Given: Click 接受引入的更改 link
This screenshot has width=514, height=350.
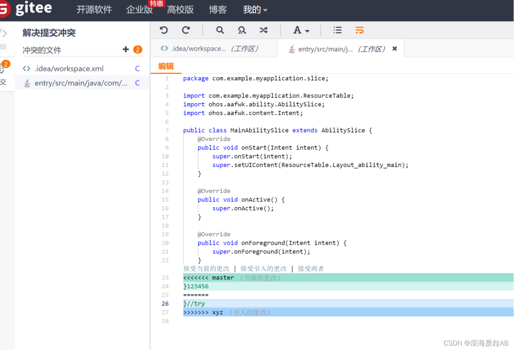Looking at the screenshot, I should pyautogui.click(x=263, y=269).
